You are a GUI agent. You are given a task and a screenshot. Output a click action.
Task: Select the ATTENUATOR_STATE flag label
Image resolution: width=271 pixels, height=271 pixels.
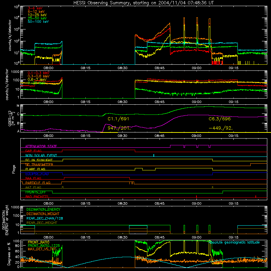41,146
